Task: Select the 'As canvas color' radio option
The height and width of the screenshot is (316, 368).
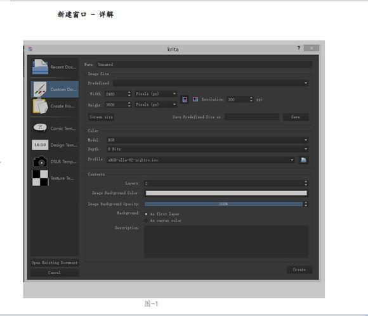Action: coord(146,220)
